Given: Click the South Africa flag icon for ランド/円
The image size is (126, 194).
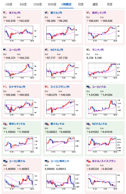Looking at the screenshot, I should tap(88, 50).
